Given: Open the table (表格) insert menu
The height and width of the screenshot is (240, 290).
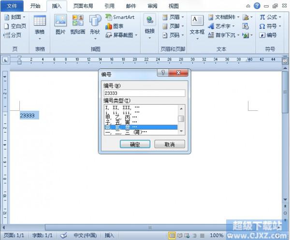Looking at the screenshot, I should (40, 27).
